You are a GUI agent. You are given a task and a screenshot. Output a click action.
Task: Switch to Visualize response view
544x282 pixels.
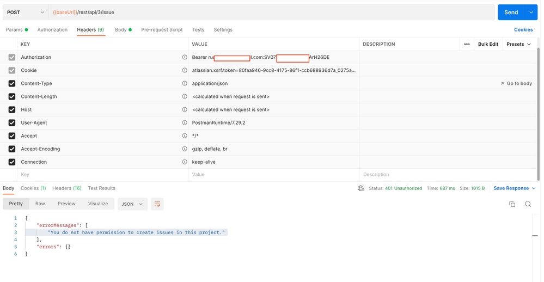click(x=98, y=204)
